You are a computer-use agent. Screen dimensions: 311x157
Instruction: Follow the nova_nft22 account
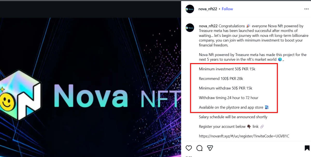[227, 9]
